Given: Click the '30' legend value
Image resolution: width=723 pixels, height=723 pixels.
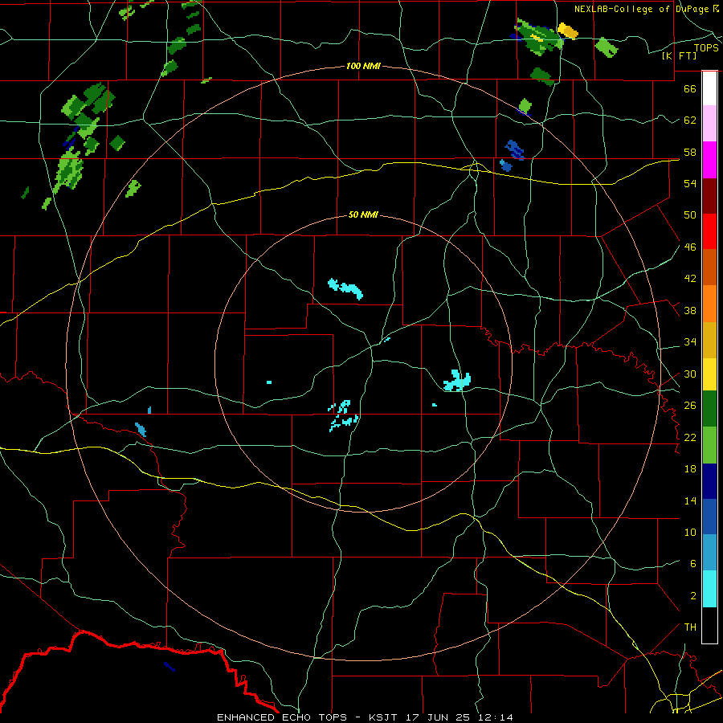Looking at the screenshot, I should (x=690, y=374).
